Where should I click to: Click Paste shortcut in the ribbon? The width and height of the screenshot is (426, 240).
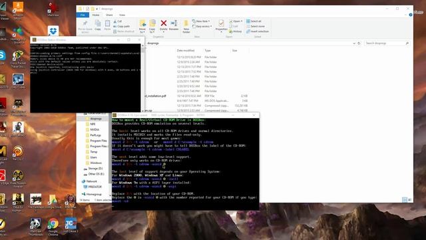pyautogui.click(x=124, y=31)
